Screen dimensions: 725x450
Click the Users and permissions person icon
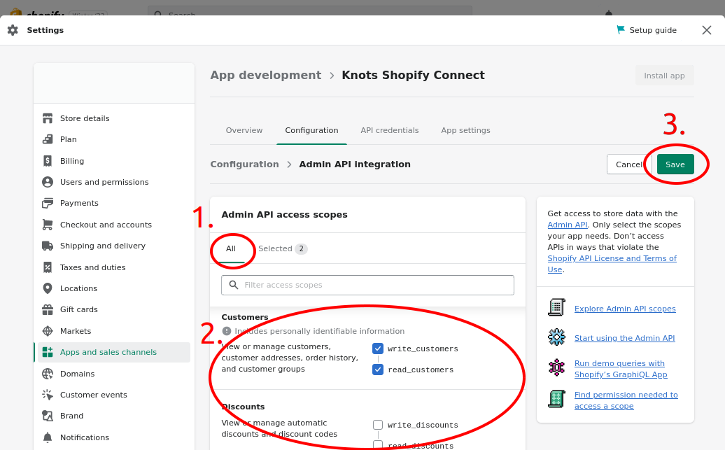48,182
